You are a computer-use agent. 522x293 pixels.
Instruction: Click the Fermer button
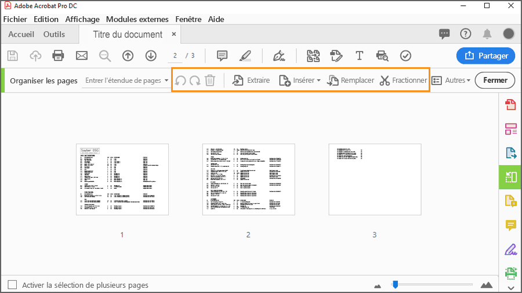coord(495,80)
